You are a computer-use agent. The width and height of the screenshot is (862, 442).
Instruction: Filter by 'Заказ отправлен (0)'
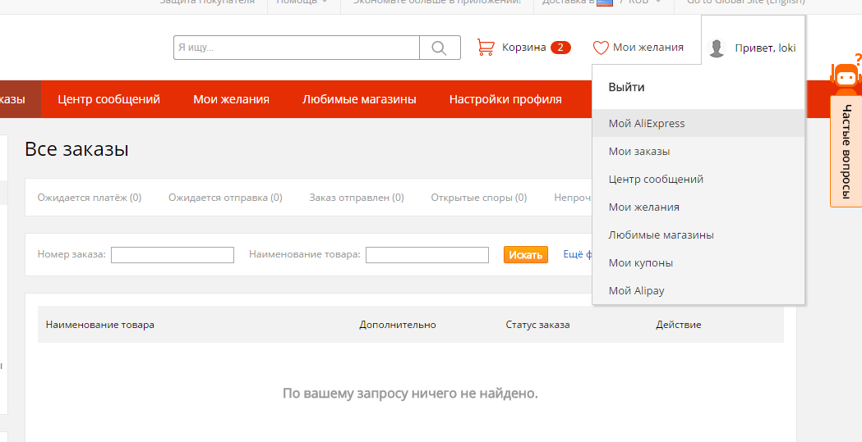pyautogui.click(x=357, y=198)
